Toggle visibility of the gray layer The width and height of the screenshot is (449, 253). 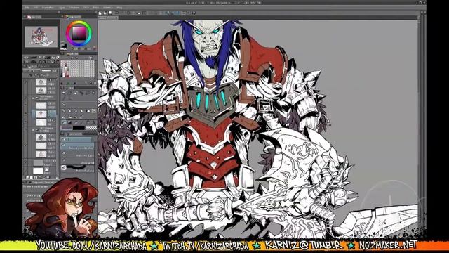[25, 162]
